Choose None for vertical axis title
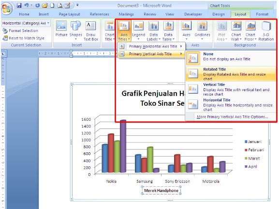280x209 pixels. 231,58
